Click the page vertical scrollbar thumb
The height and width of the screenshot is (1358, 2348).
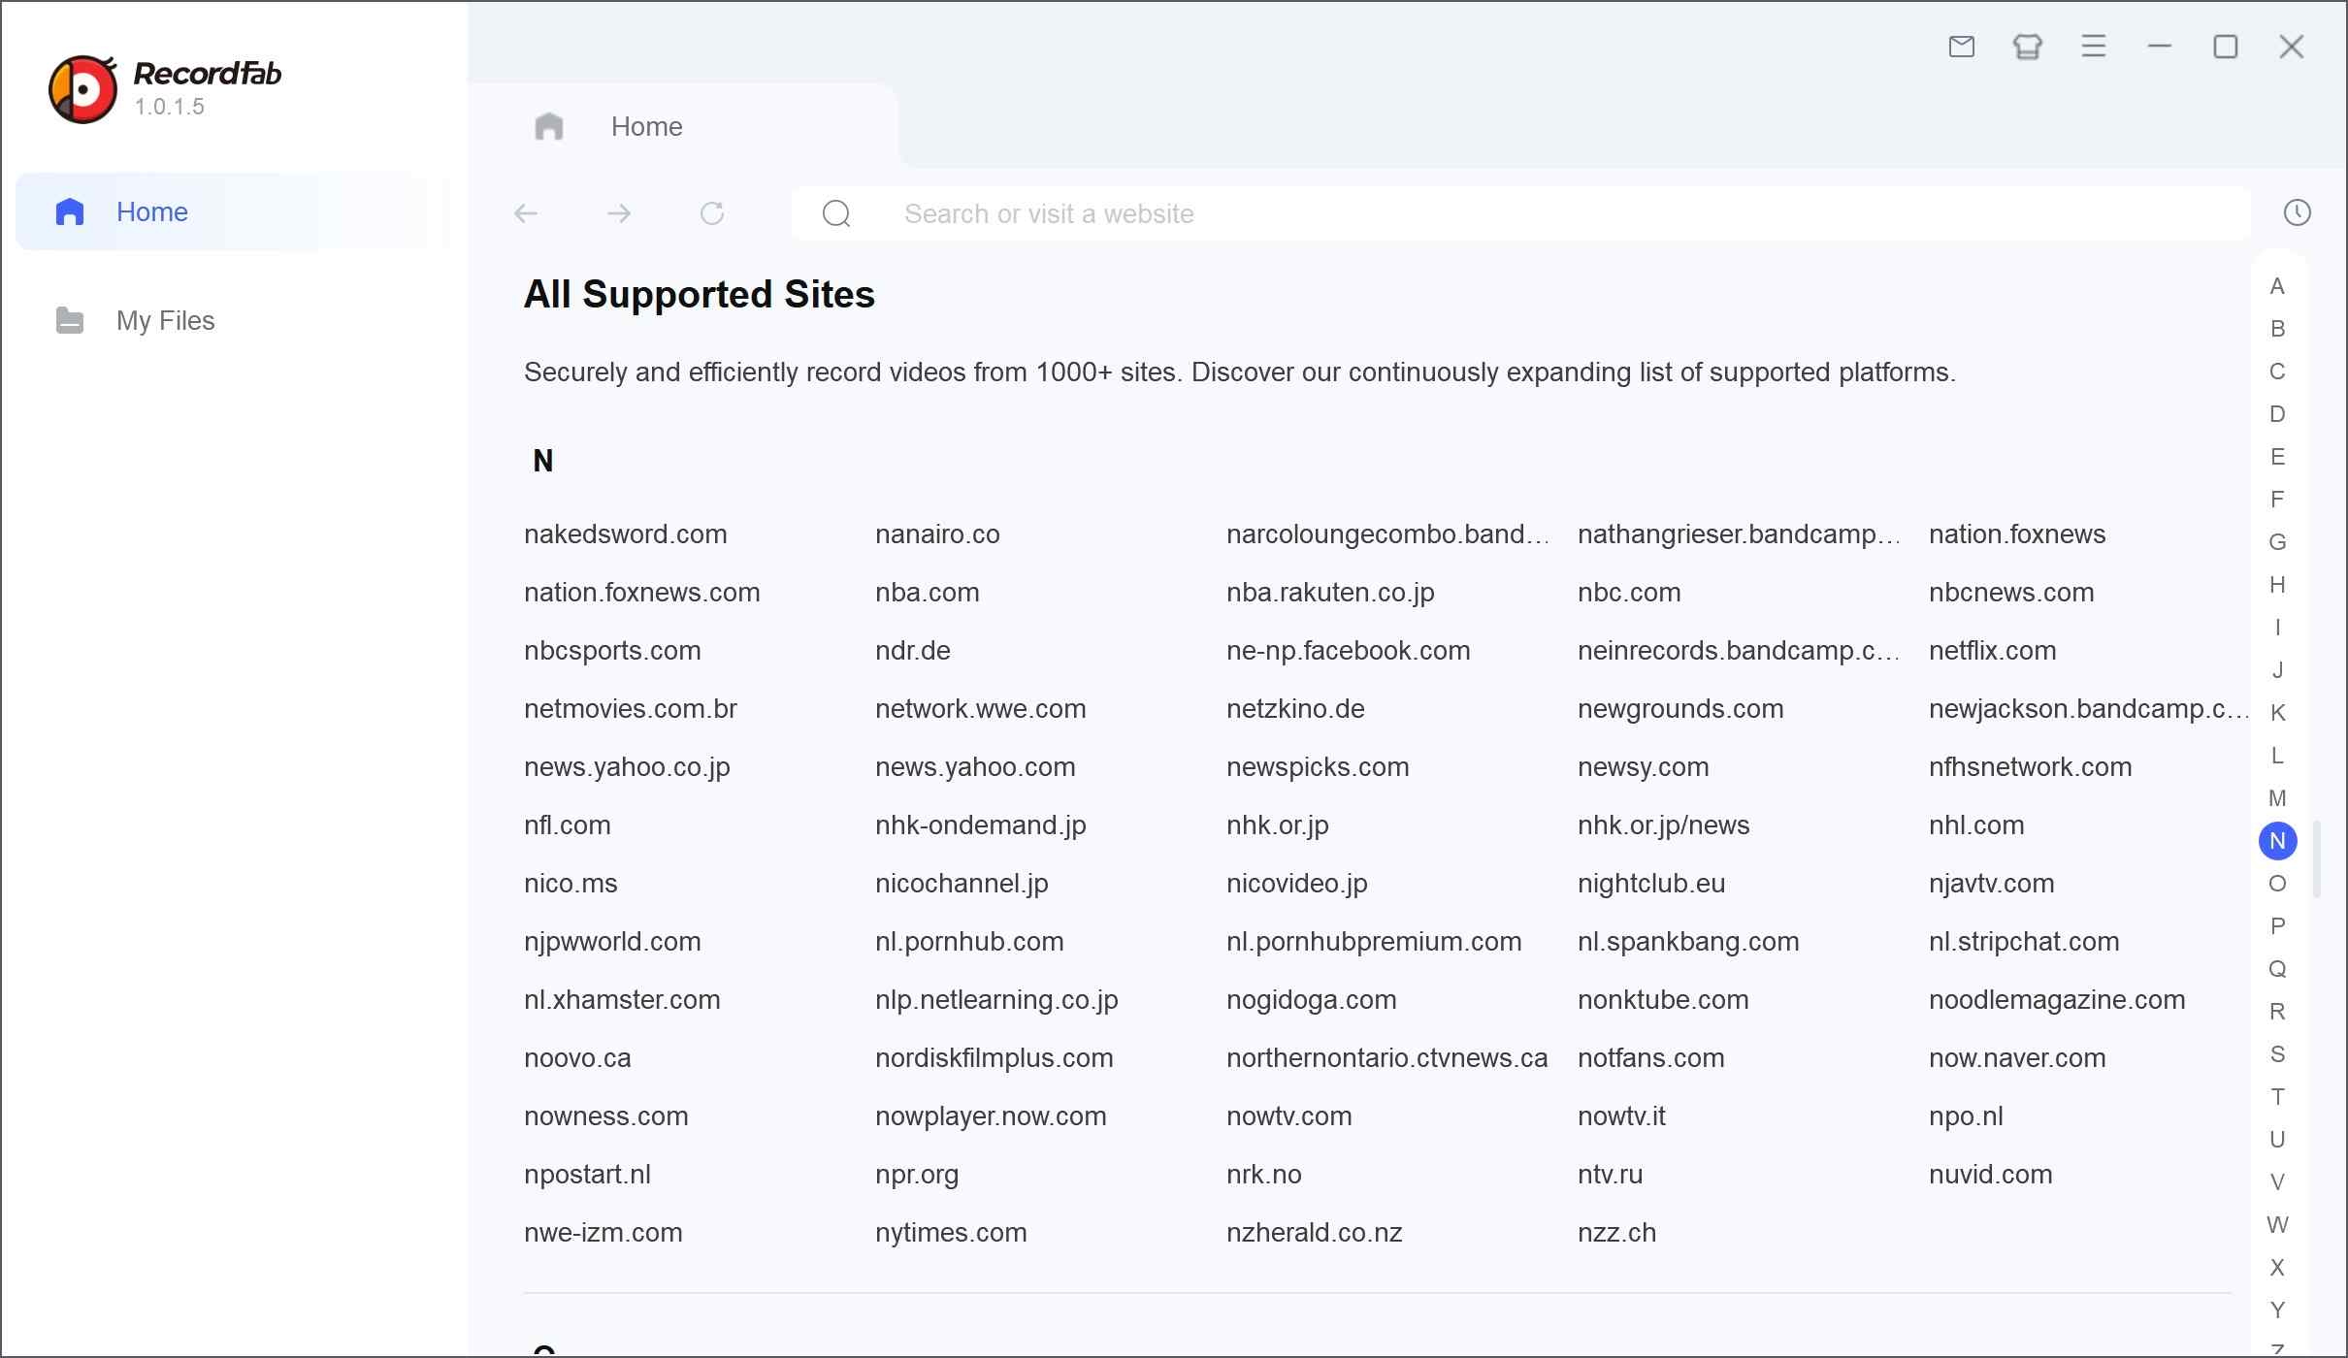pos(2317,859)
